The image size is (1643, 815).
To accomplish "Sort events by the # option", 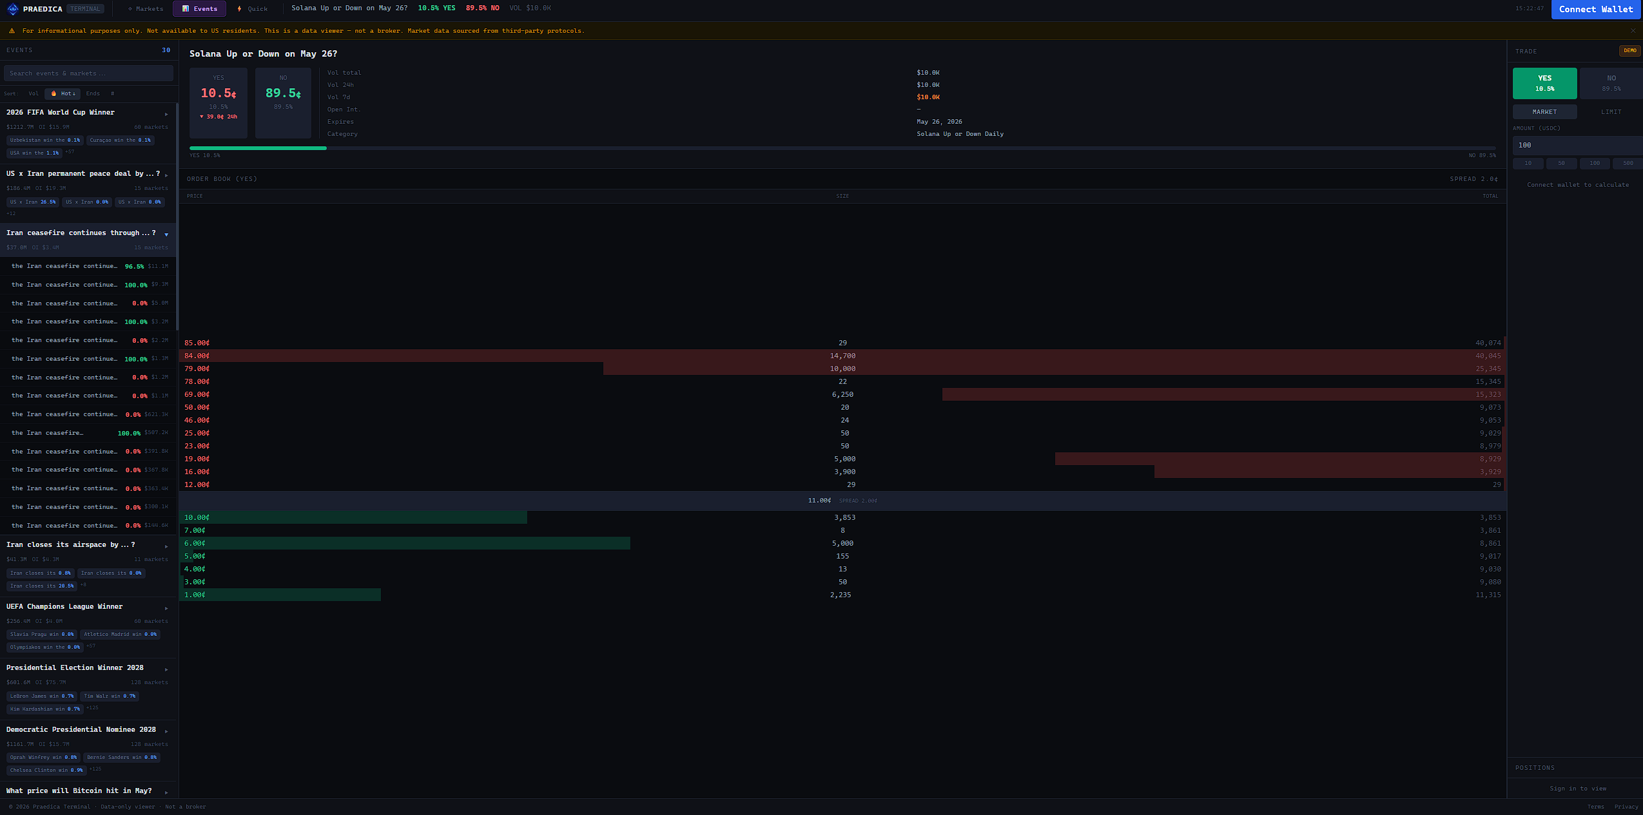I will (112, 93).
